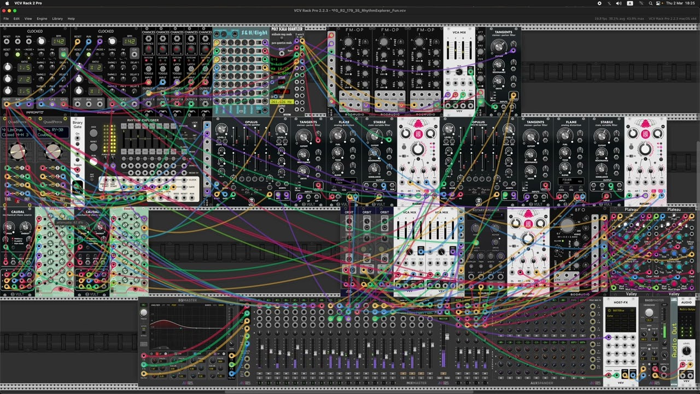Open LinnDrum Closed H-H 3 sample selector on QuadPercs
This screenshot has height=394, width=700.
click(17, 132)
